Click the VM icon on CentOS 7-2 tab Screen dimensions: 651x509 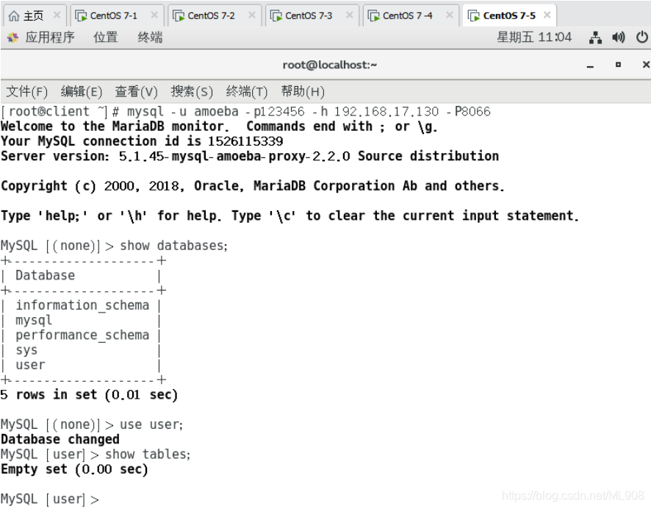(x=179, y=15)
